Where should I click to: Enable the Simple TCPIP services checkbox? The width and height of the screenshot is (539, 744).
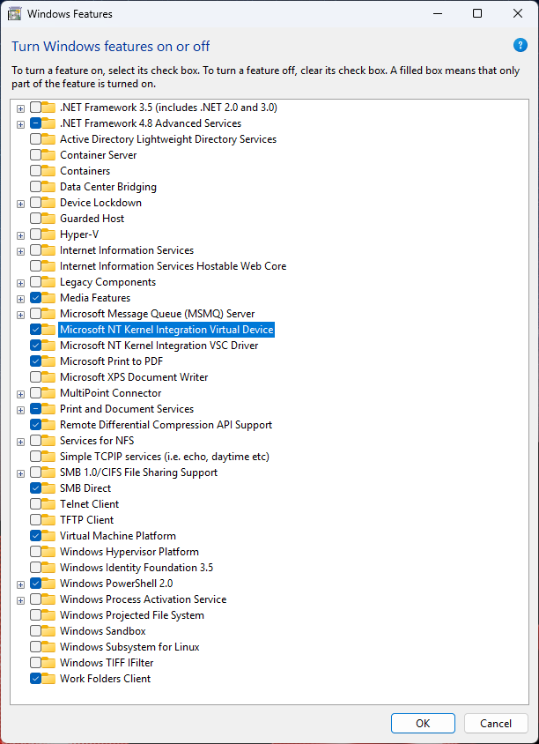pos(35,457)
